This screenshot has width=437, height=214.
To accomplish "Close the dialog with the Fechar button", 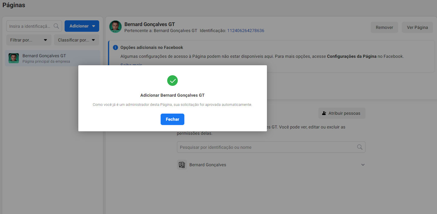I will (x=172, y=119).
